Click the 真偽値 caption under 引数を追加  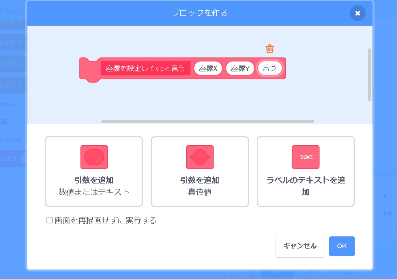(x=200, y=192)
